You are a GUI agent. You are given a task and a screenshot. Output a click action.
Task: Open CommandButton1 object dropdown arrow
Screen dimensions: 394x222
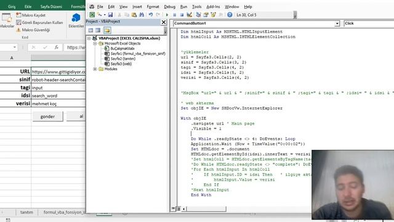337,23
